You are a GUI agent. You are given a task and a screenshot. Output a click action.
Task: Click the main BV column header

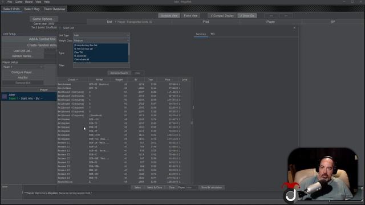332,22
